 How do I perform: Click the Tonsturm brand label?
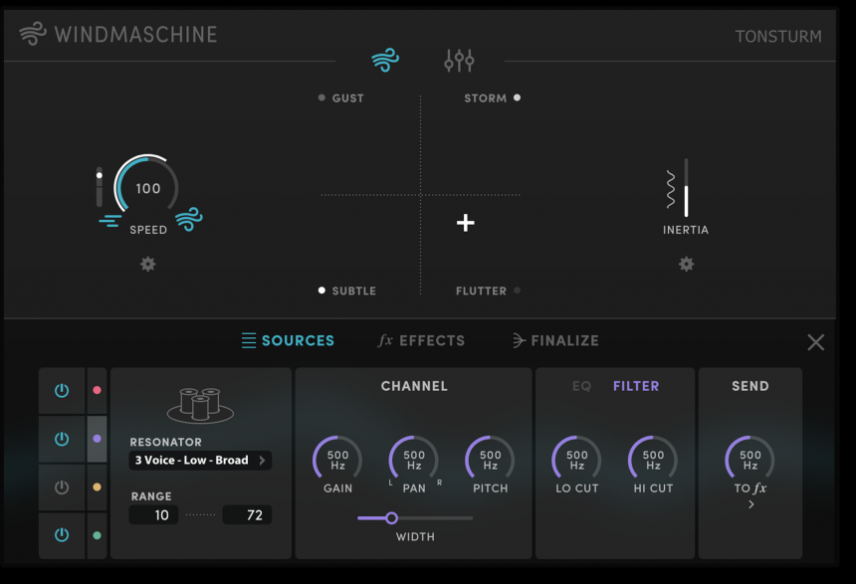tap(778, 37)
